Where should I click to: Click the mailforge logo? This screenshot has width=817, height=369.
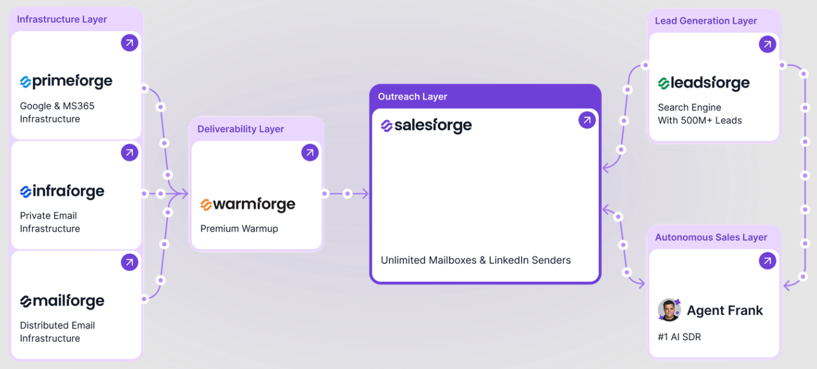(62, 301)
